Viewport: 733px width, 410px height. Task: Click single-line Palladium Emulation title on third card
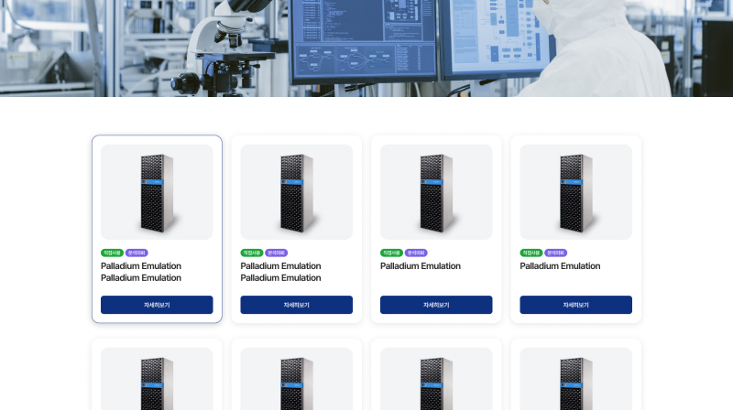click(x=421, y=265)
